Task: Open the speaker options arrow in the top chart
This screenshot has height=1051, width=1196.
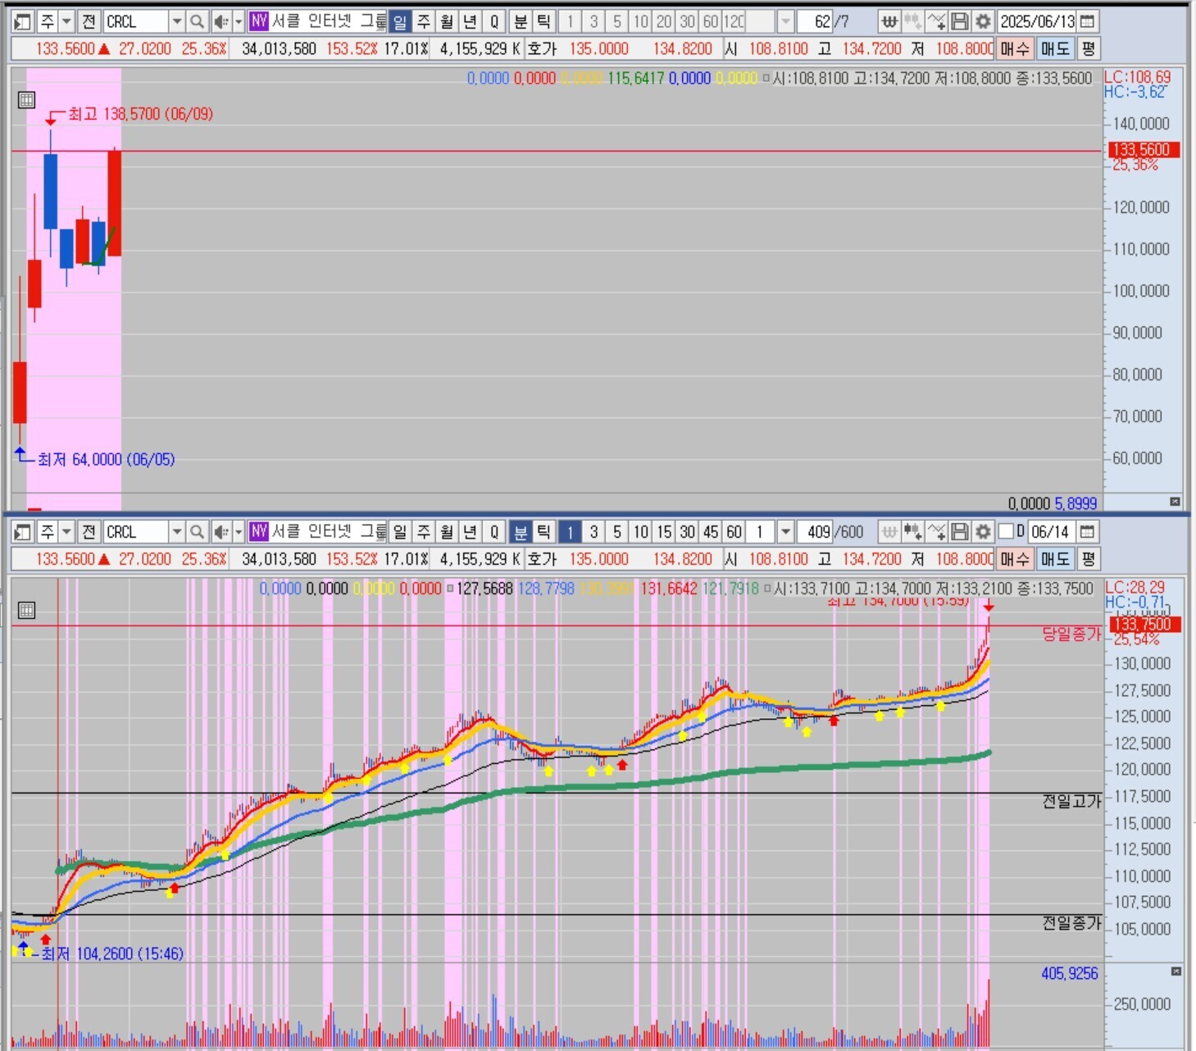Action: pyautogui.click(x=239, y=21)
